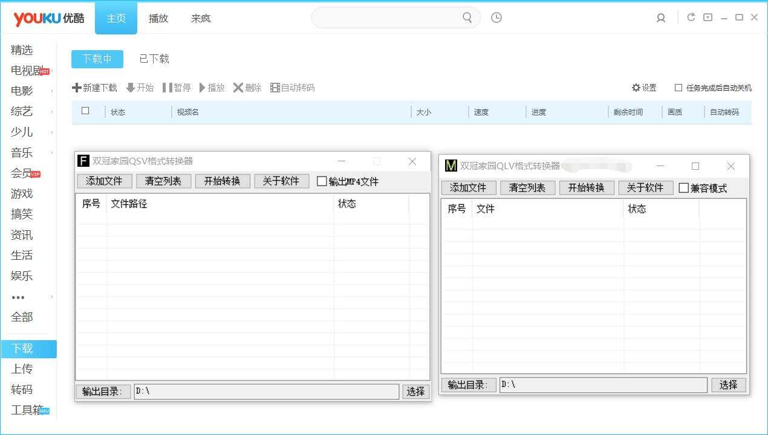
Task: Switch to the 已下载 tab
Action: click(154, 59)
